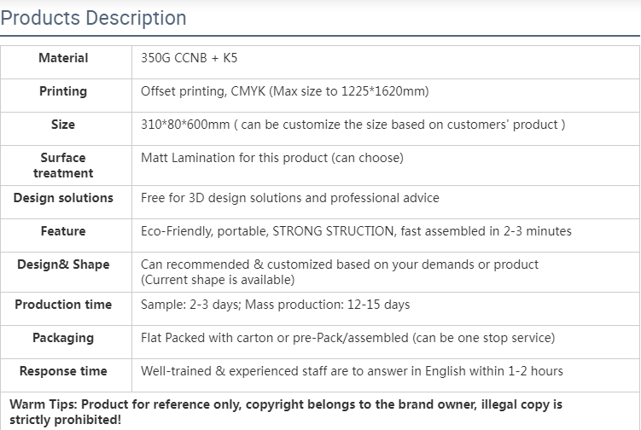Click the Matt Lamination description text
The image size is (641, 430).
(271, 158)
